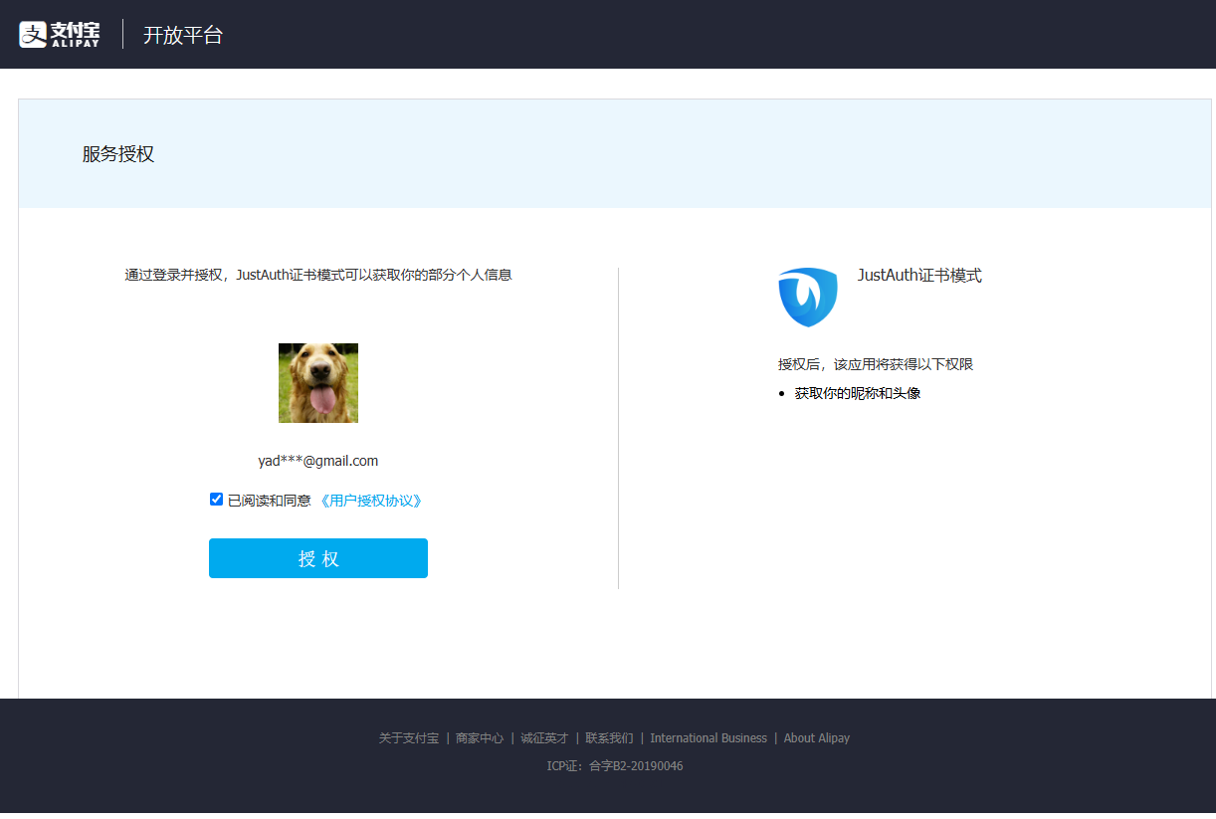Open the About Alipay footer link

817,738
